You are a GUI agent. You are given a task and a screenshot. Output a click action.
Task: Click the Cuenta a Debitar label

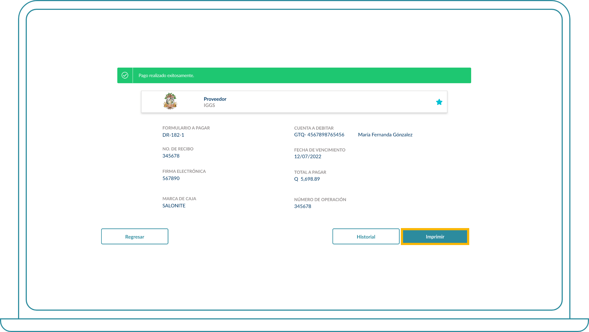[x=314, y=128]
